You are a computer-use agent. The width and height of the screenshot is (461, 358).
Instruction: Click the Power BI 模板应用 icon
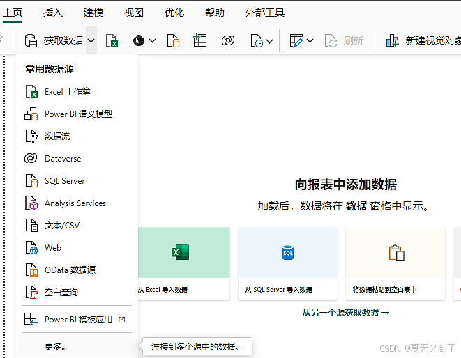(31, 319)
